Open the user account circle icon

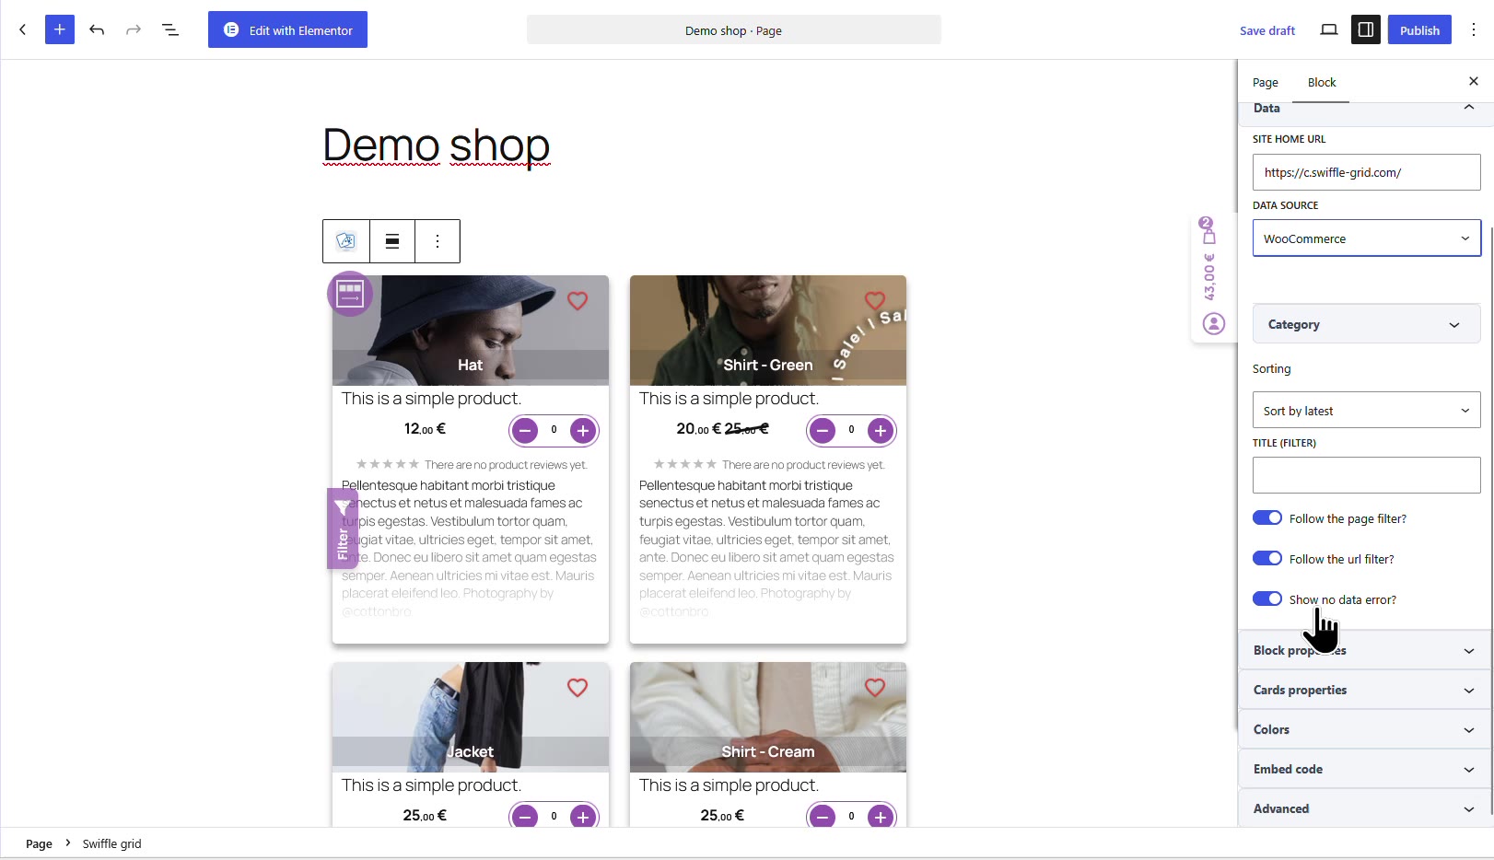pyautogui.click(x=1214, y=324)
